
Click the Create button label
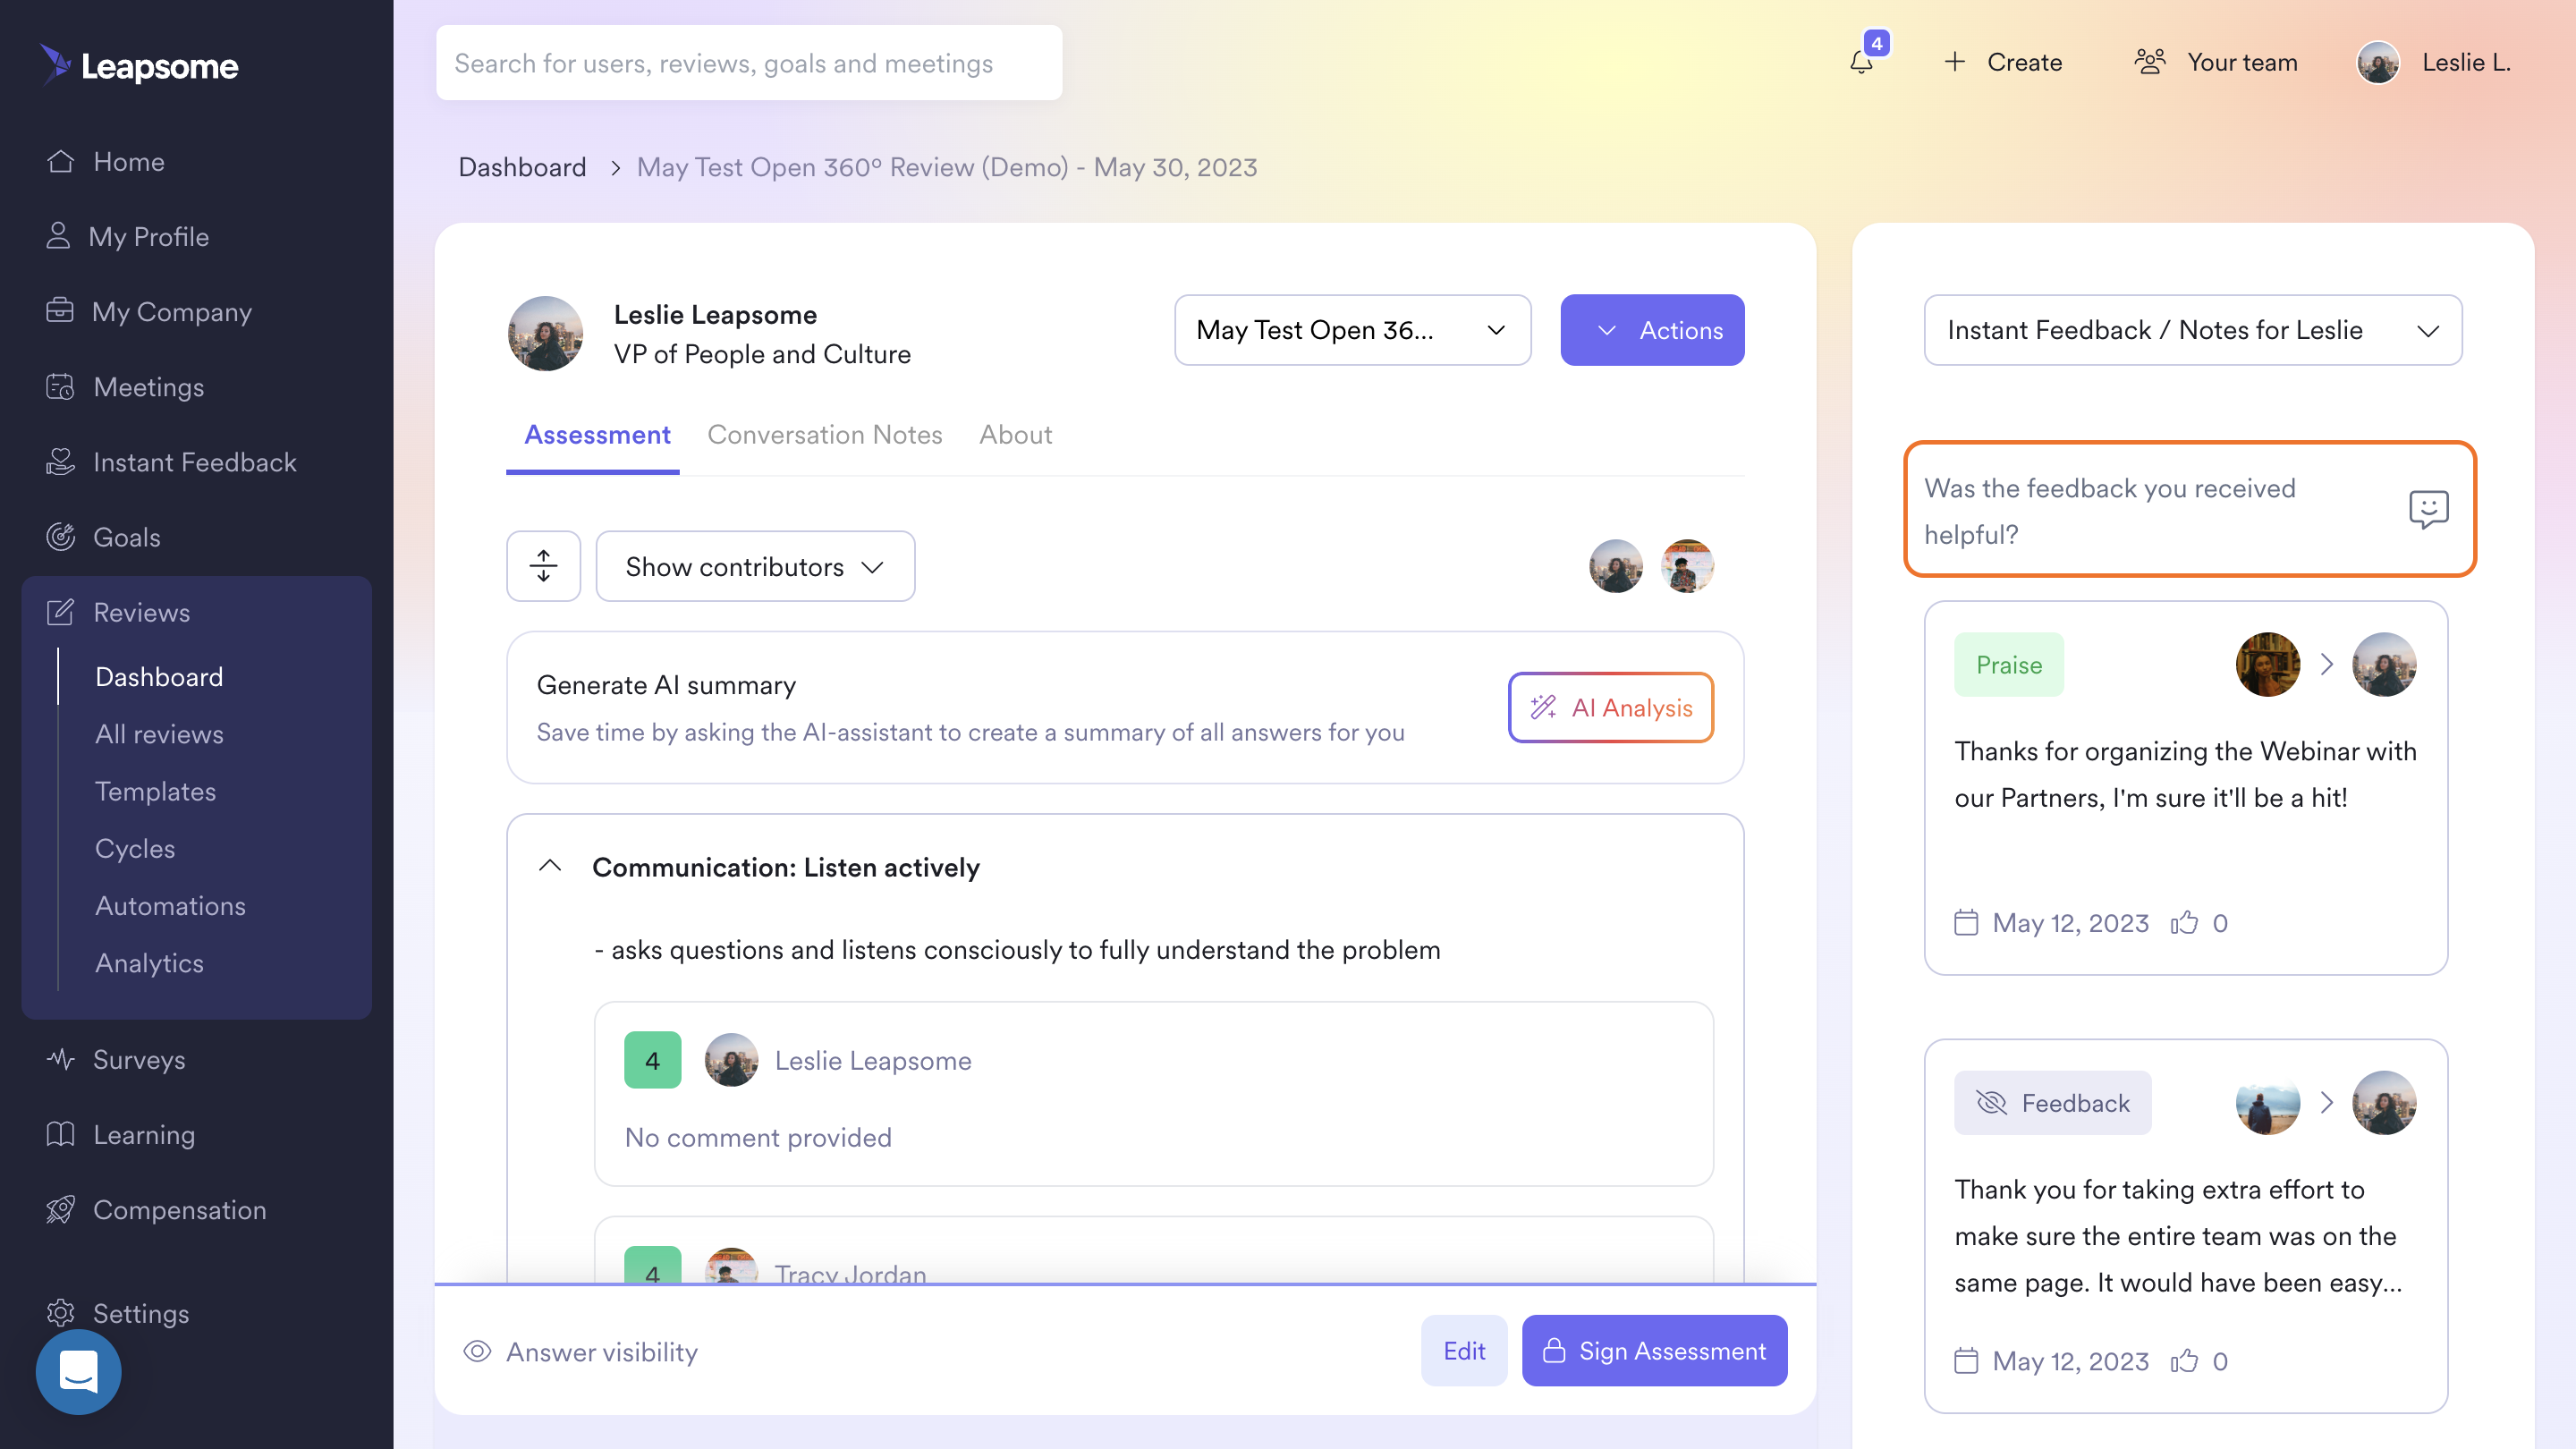[x=2024, y=62]
